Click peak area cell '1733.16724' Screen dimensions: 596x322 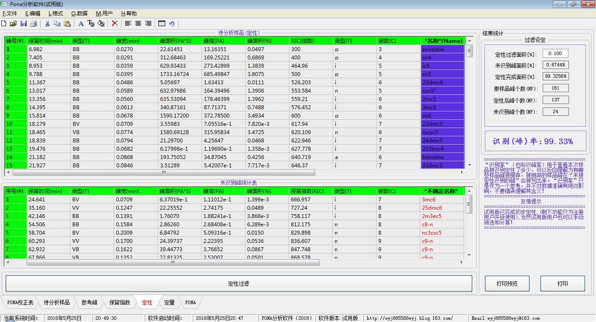(180, 74)
